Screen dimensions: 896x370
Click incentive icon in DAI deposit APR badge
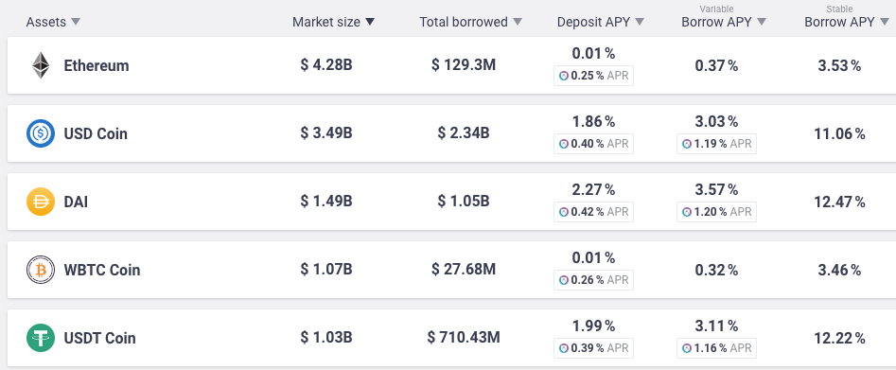click(563, 212)
